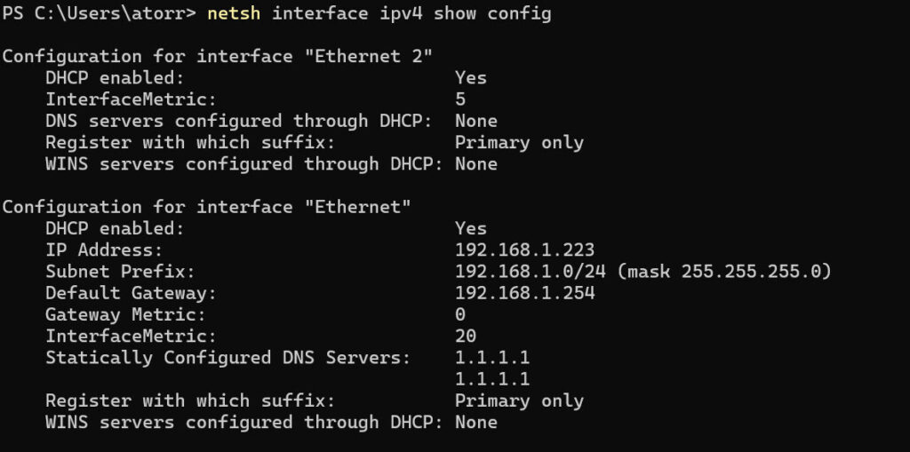
Task: Click the "Subnet Prefix:" label
Action: tap(120, 272)
